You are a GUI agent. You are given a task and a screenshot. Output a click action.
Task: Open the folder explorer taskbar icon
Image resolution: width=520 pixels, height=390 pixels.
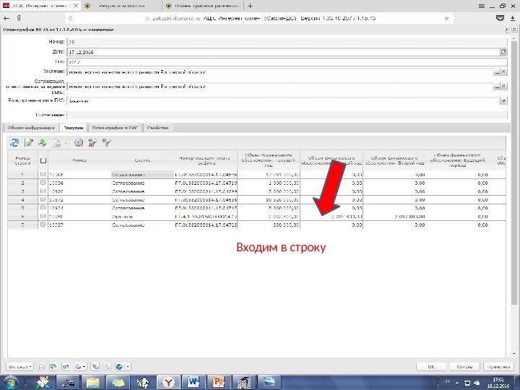pos(93,382)
